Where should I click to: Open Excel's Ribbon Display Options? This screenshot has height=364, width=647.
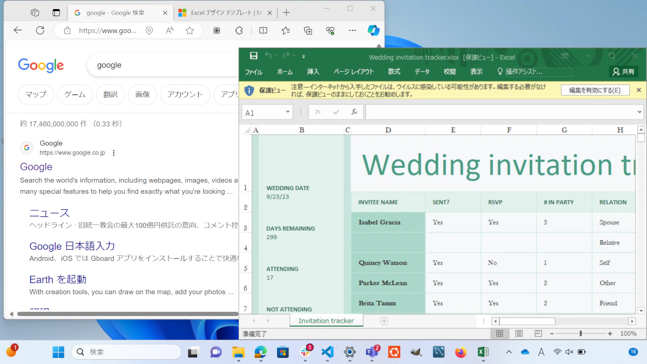(565, 56)
